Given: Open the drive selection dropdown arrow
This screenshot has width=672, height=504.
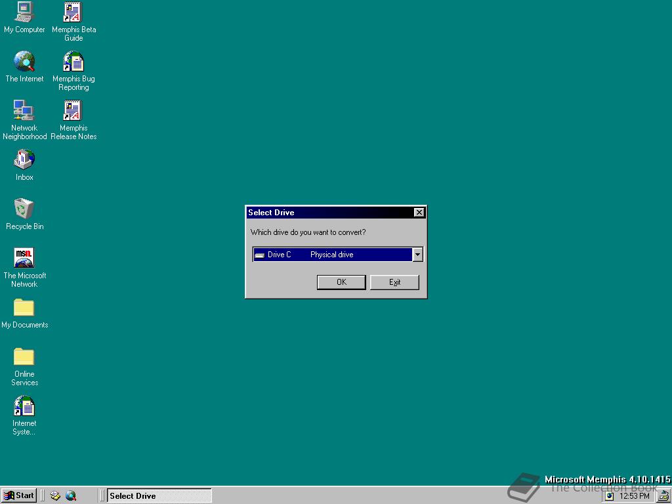Looking at the screenshot, I should (417, 255).
